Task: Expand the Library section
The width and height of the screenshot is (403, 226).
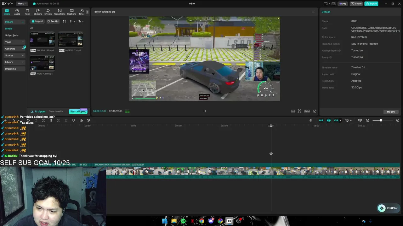Action: [14, 62]
